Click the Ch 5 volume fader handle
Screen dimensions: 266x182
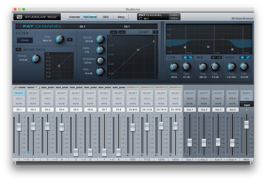coord(76,152)
